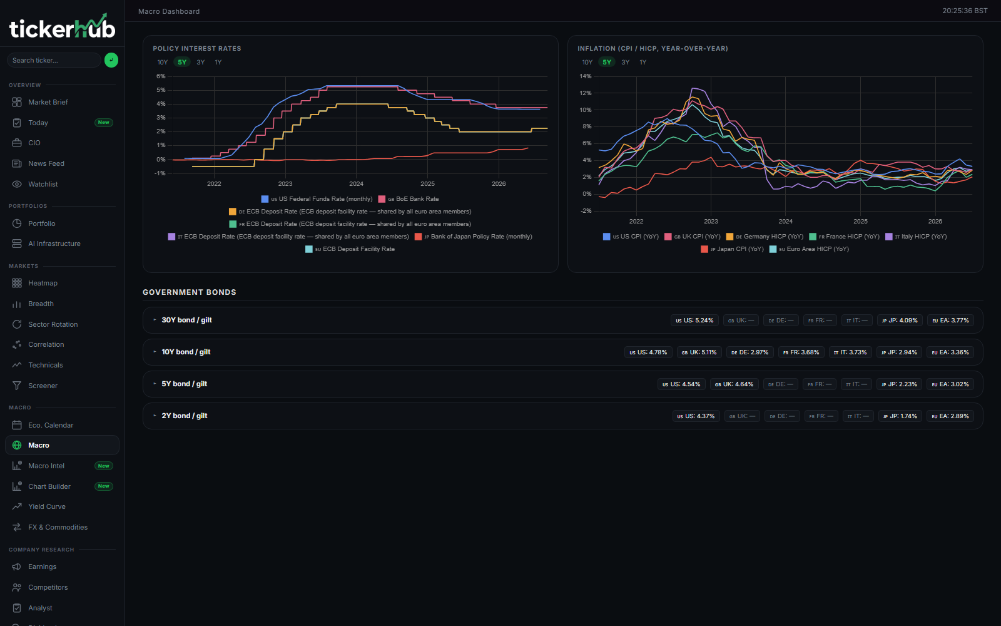The image size is (1001, 626).
Task: Select 3Y range on Policy Interest Rates
Action: 201,62
